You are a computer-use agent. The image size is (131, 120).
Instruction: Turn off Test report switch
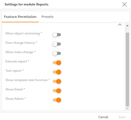(57, 72)
